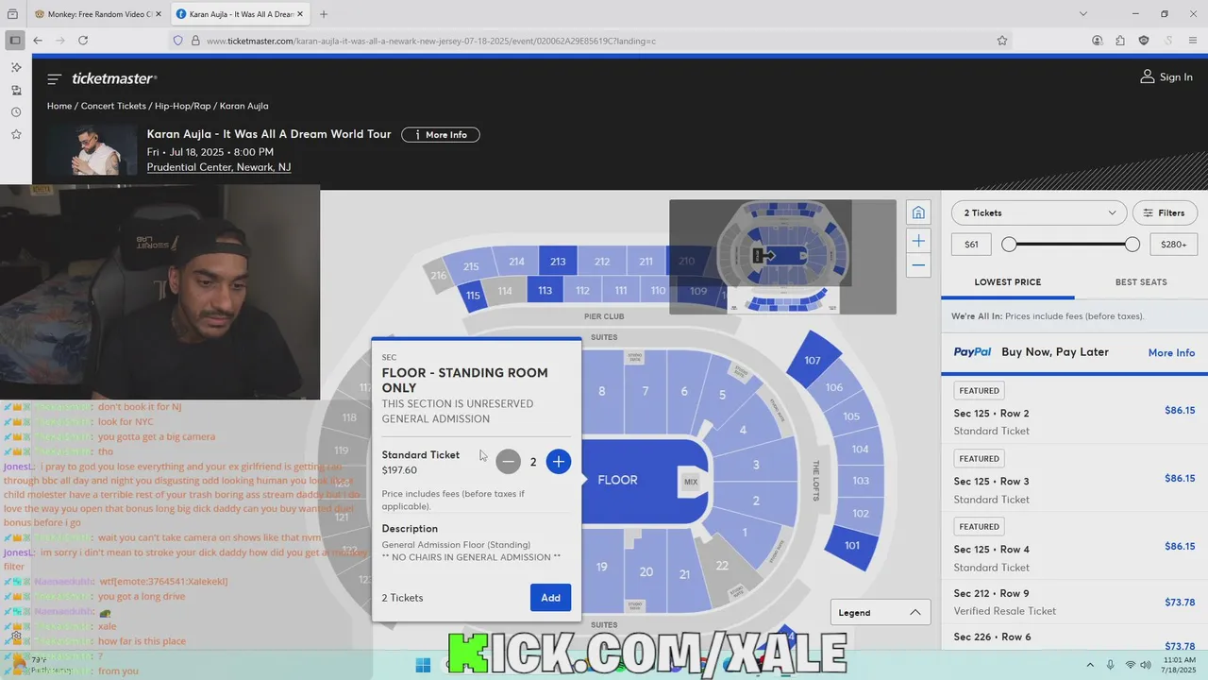Click the address bar URL

click(x=430, y=41)
